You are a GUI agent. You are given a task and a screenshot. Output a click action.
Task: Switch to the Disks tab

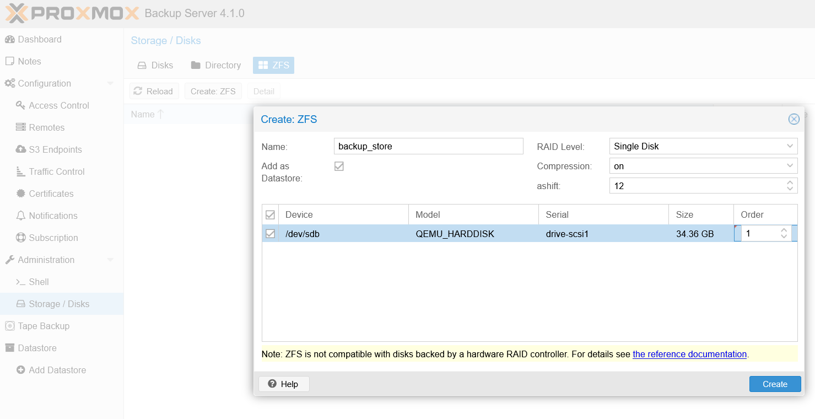[155, 65]
